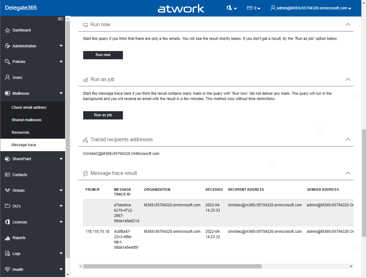Open the mail notifications envelope icon
This screenshot has height=278, width=367.
point(249,8)
